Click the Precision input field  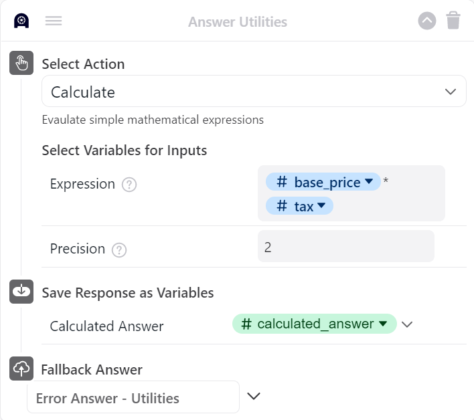click(x=345, y=247)
